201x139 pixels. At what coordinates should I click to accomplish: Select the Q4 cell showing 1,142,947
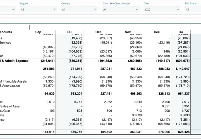pyautogui.click(x=183, y=69)
